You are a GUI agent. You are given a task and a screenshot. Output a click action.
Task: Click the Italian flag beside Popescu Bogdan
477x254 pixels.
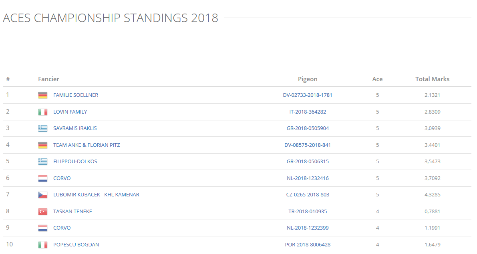[43, 245]
